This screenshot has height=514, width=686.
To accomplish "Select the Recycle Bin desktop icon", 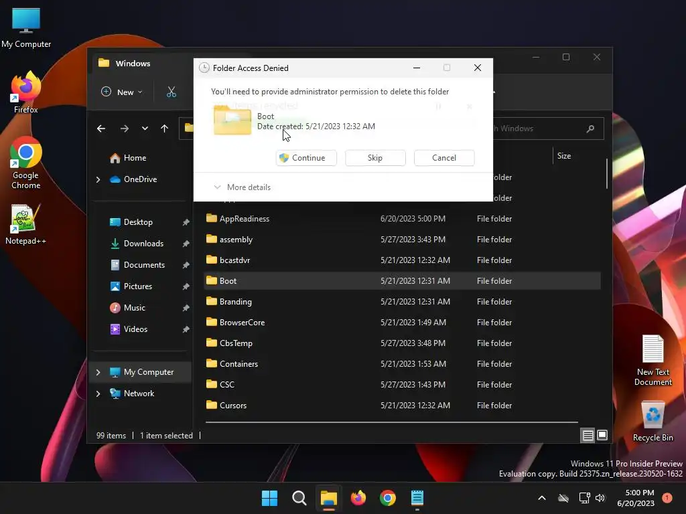I will point(653,422).
